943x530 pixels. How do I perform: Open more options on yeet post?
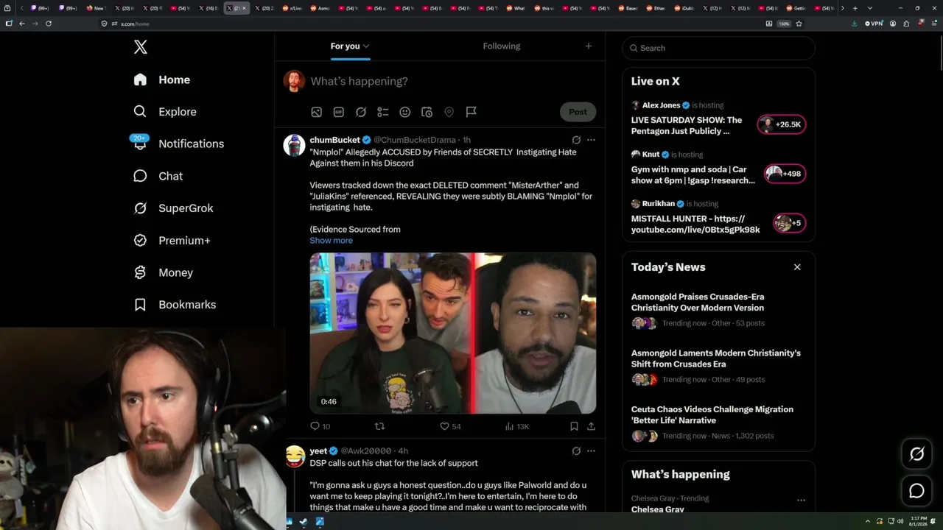[591, 451]
